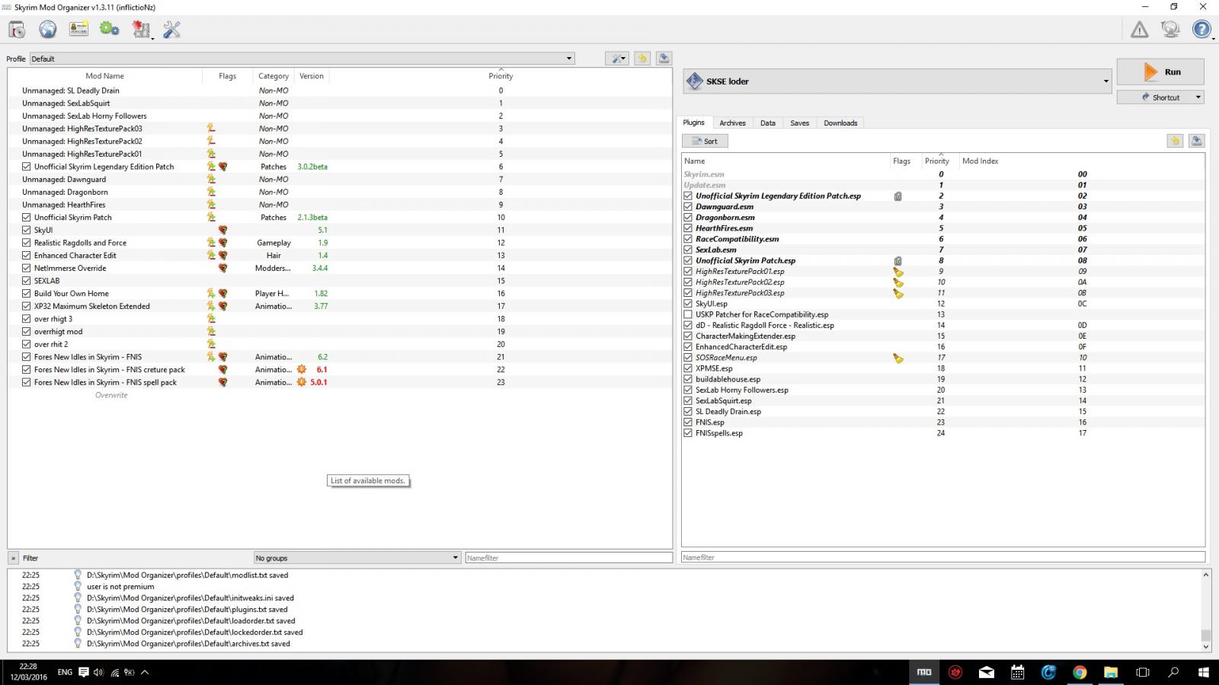Open File Explorer from the taskbar
This screenshot has width=1219, height=685.
click(x=1111, y=672)
